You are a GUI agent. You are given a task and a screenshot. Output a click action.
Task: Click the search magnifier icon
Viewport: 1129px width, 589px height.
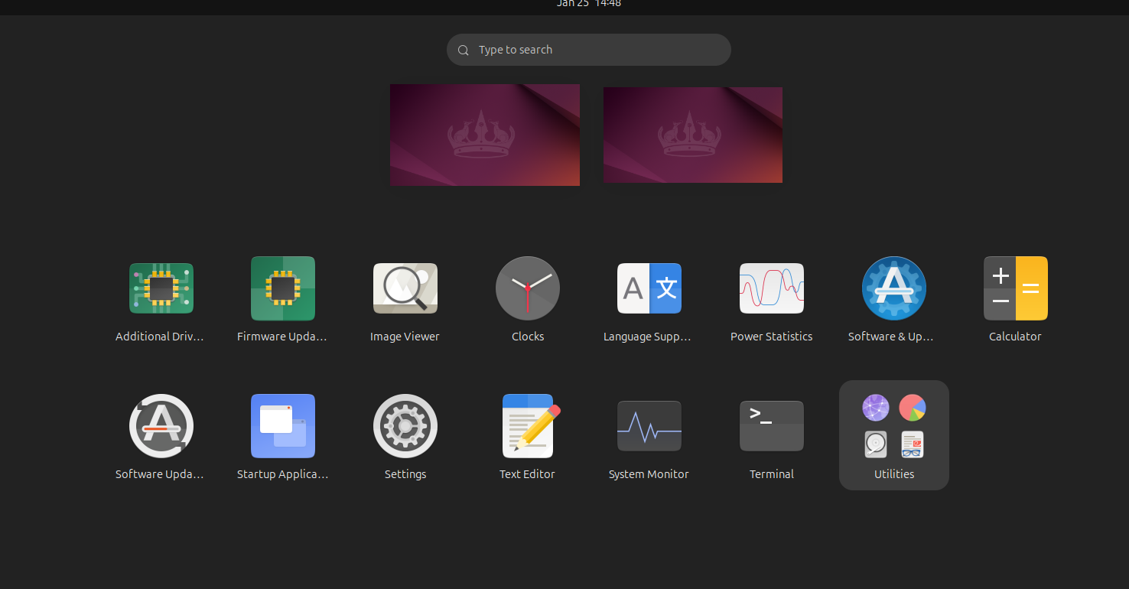click(463, 50)
